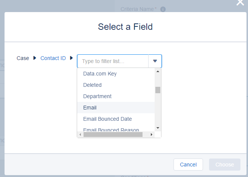
Task: Choose the Deleted field option
Action: (x=92, y=85)
